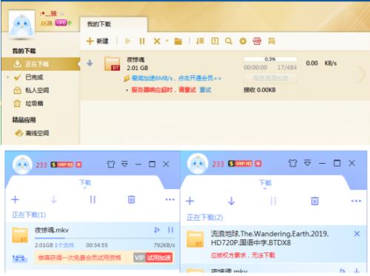Click start download arrow in right blue window
This screenshot has height=276, width=370.
pos(231,201)
